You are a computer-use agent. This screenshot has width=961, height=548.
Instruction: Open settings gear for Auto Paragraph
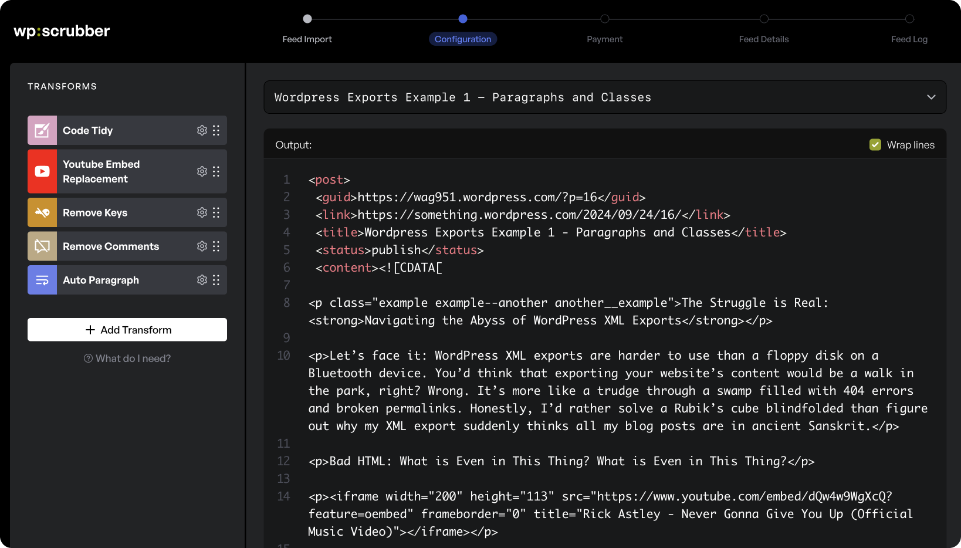(202, 280)
